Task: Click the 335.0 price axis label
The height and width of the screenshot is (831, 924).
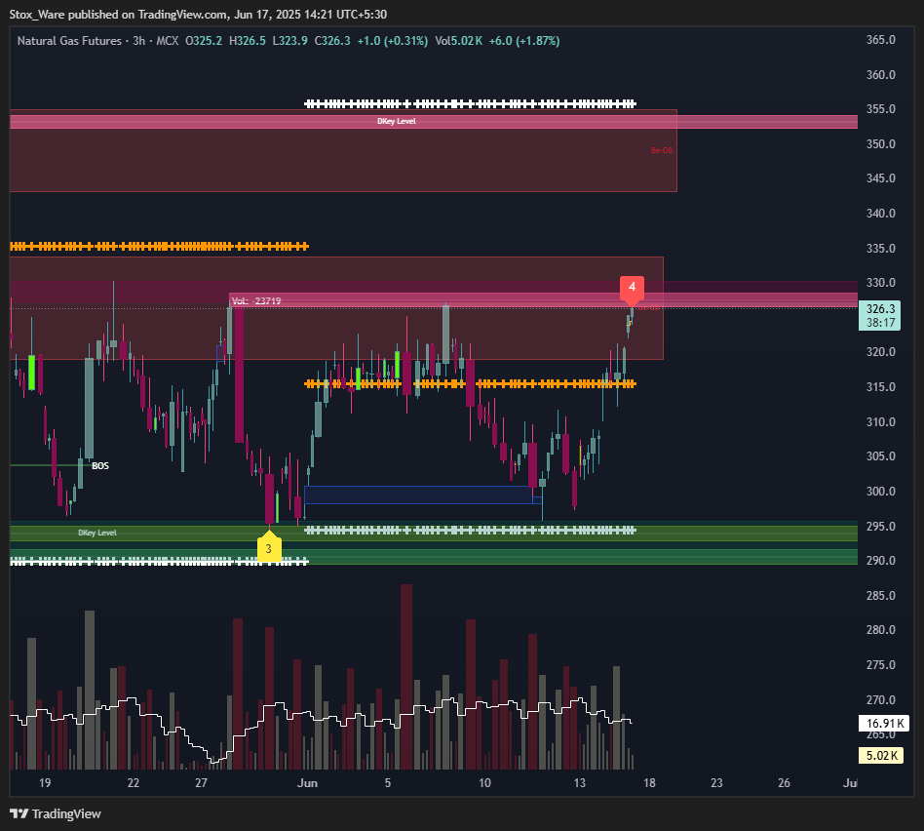Action: tap(880, 249)
